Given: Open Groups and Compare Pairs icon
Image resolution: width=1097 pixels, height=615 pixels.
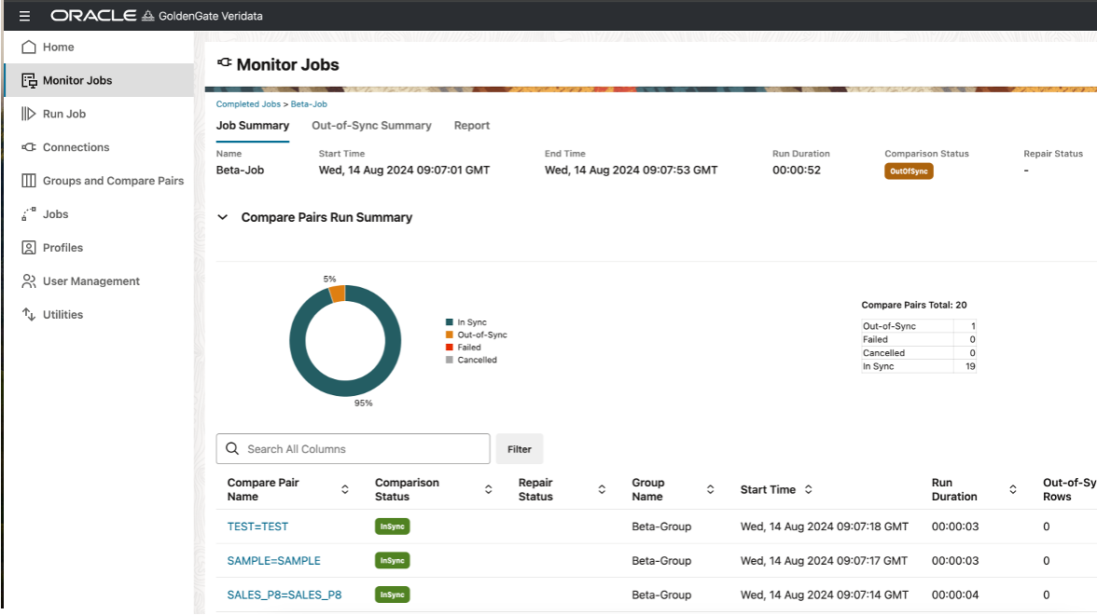Looking at the screenshot, I should (x=29, y=181).
